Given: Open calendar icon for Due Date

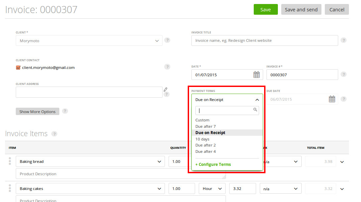Looking at the screenshot, I should coord(332,99).
